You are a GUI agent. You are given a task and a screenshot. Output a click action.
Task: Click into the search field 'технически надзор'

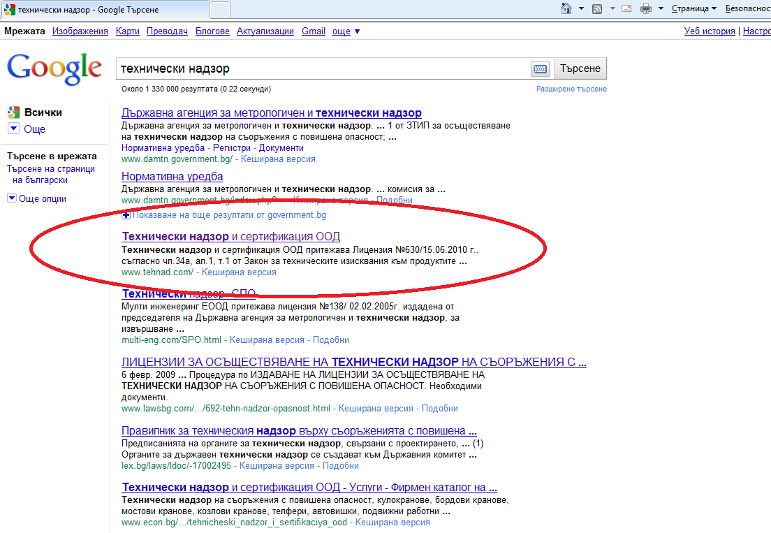pyautogui.click(x=323, y=68)
